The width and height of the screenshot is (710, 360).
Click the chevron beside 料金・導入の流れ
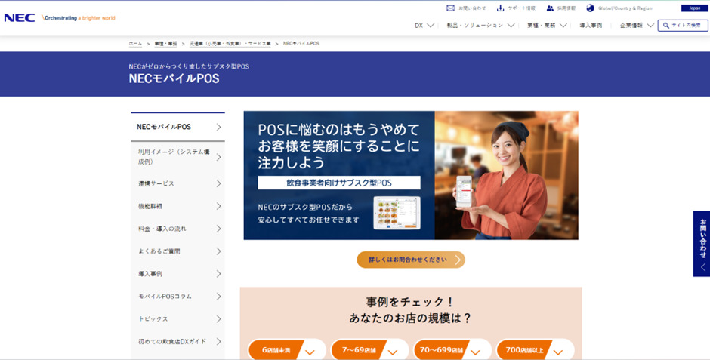click(x=219, y=229)
